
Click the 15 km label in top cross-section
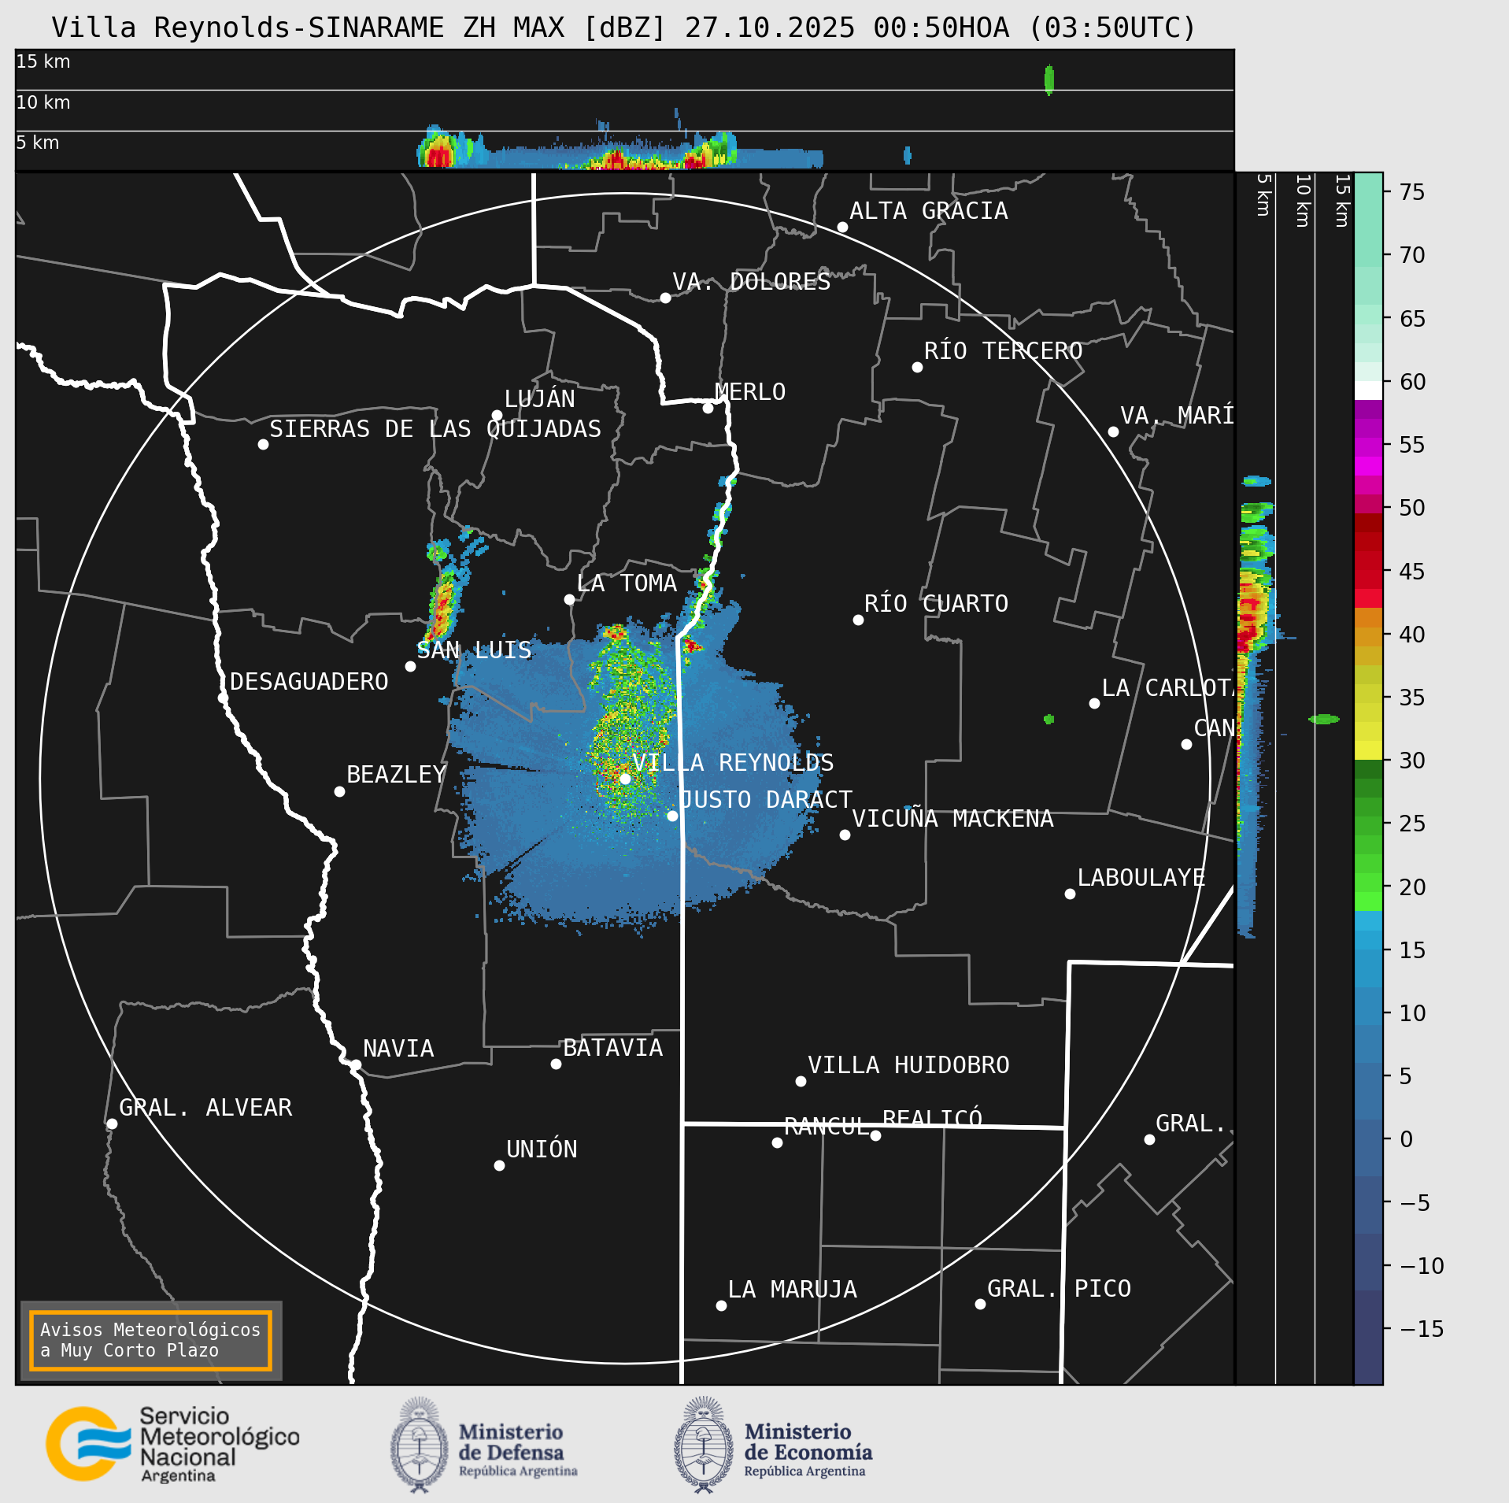coord(43,61)
